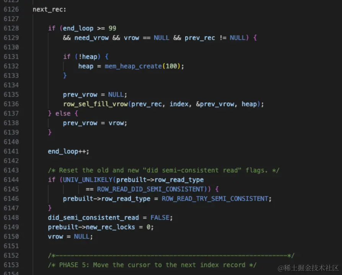This screenshot has width=342, height=275.
Task: Click the row_sel_fill_vrow function name
Action: tap(95, 104)
